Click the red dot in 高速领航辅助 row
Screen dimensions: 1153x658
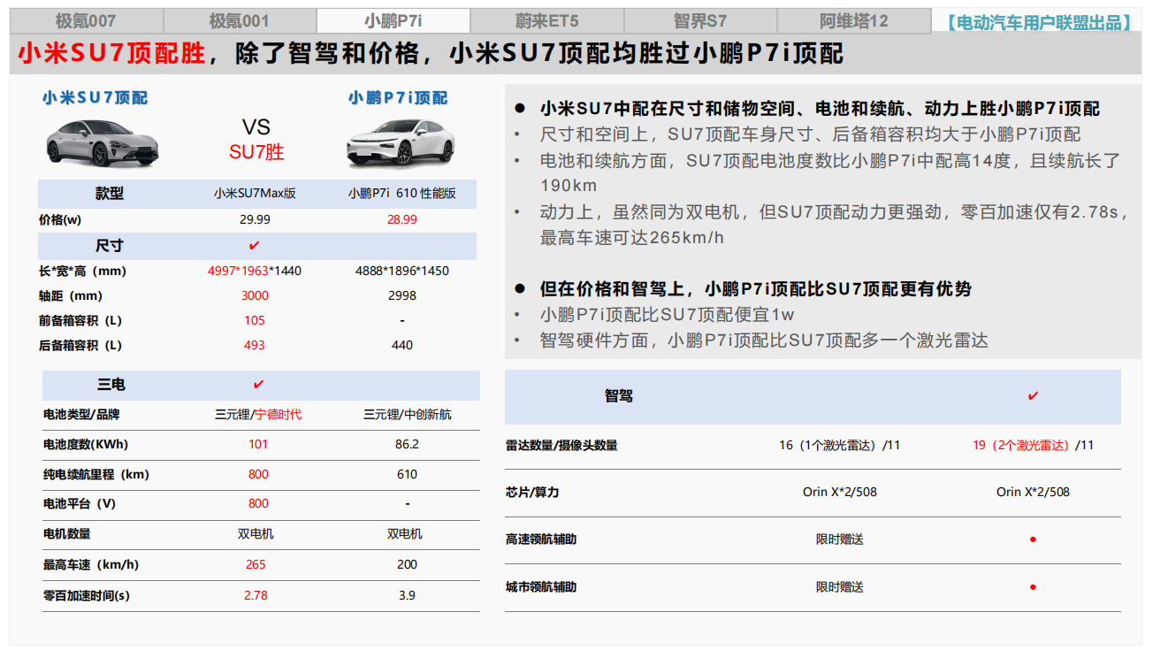(1033, 539)
